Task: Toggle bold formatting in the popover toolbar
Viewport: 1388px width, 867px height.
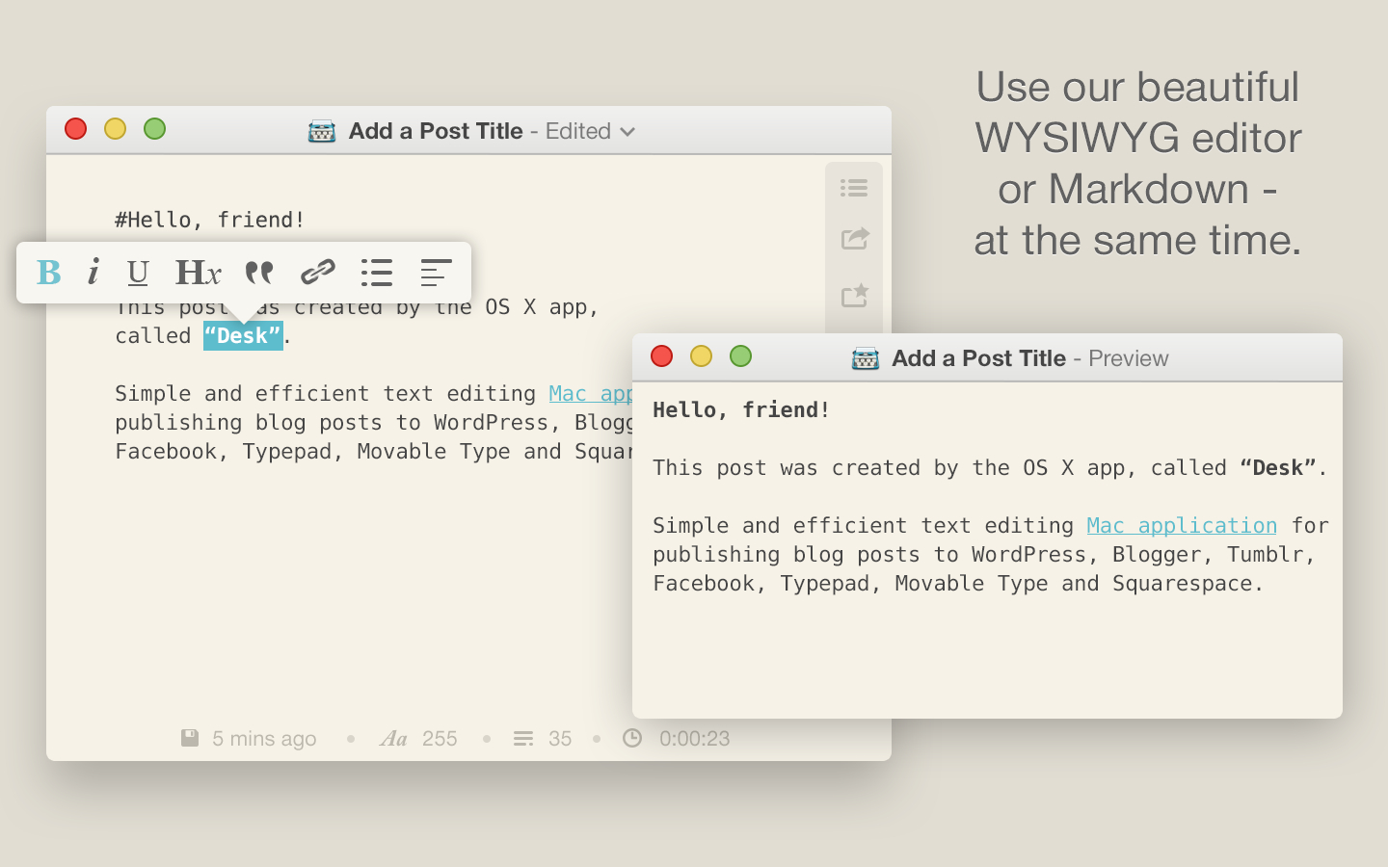Action: [x=49, y=273]
